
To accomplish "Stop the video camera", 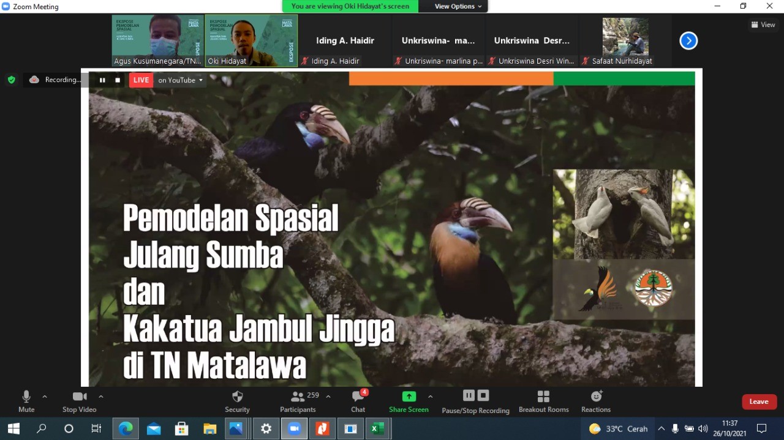I will pyautogui.click(x=80, y=397).
